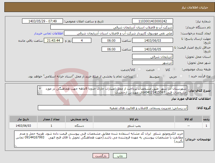Click the واحد شمارش column header
The height and width of the screenshot is (163, 215).
point(79,119)
